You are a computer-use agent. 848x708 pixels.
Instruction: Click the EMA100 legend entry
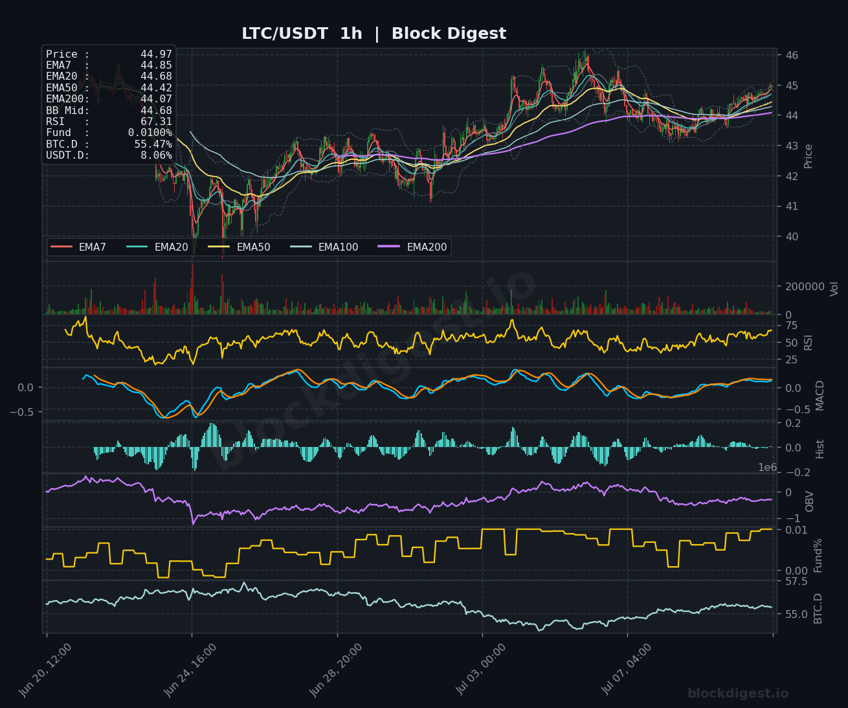324,247
